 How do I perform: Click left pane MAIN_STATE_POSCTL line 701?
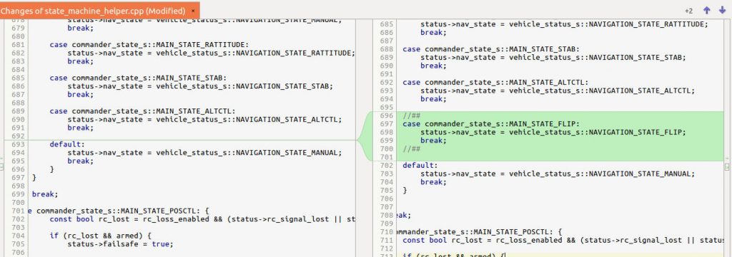coord(119,211)
